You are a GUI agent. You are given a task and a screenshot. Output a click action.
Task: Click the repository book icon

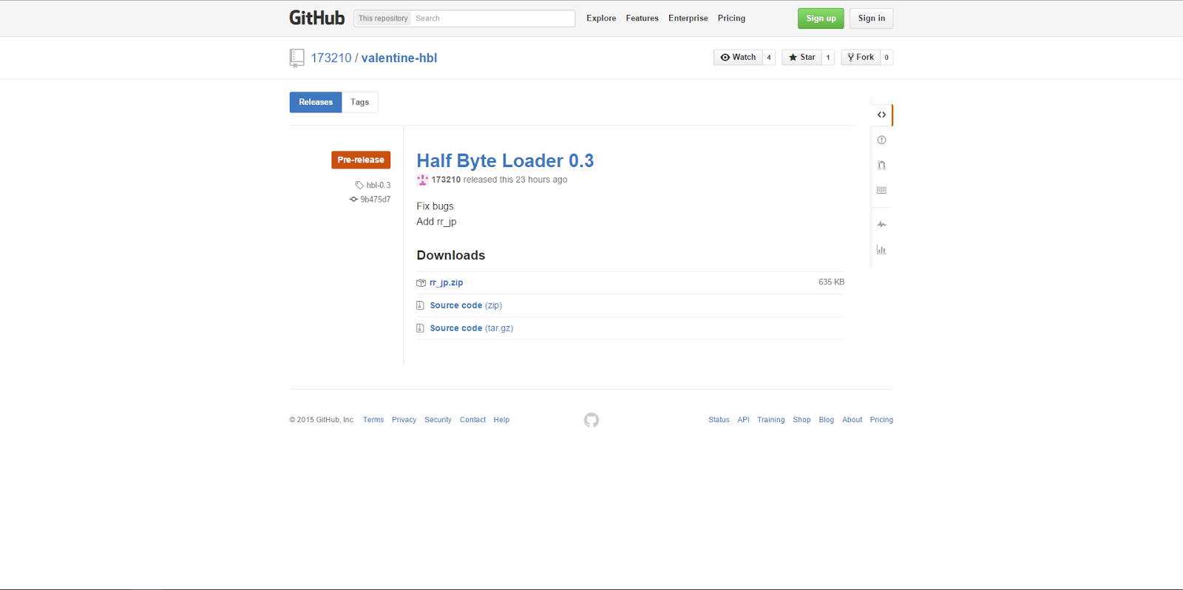point(296,58)
